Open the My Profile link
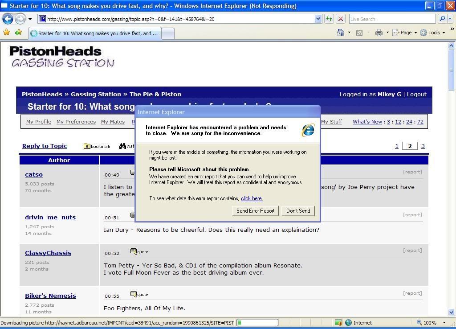 (x=39, y=122)
